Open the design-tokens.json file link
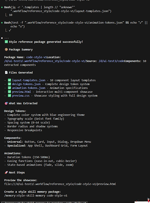 click(x=26, y=84)
